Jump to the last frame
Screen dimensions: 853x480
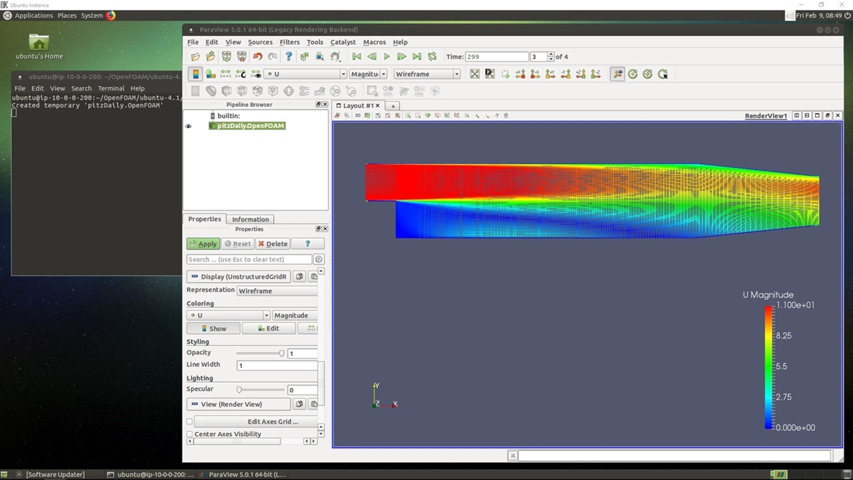click(x=417, y=57)
